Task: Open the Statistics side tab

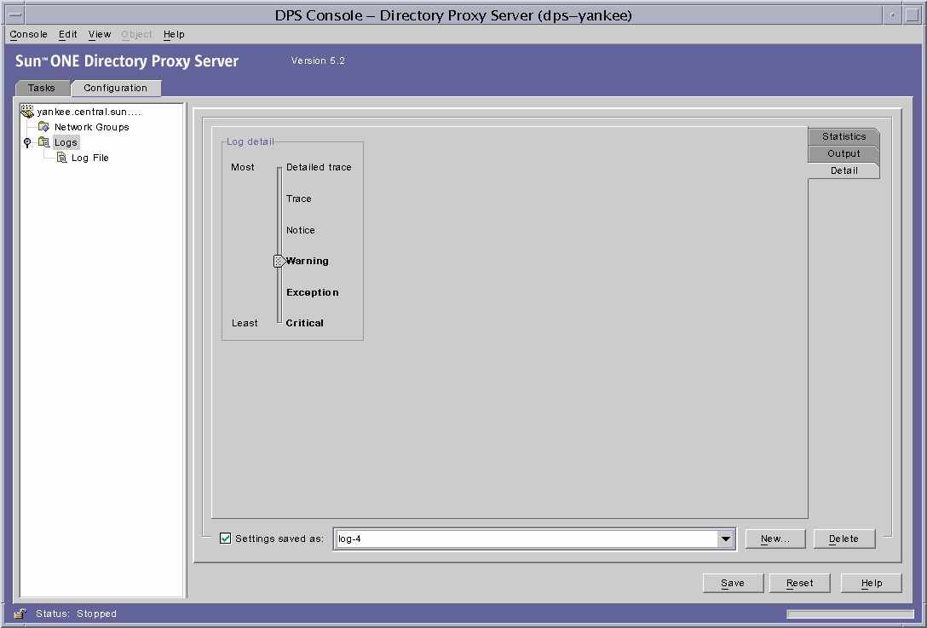Action: click(844, 136)
